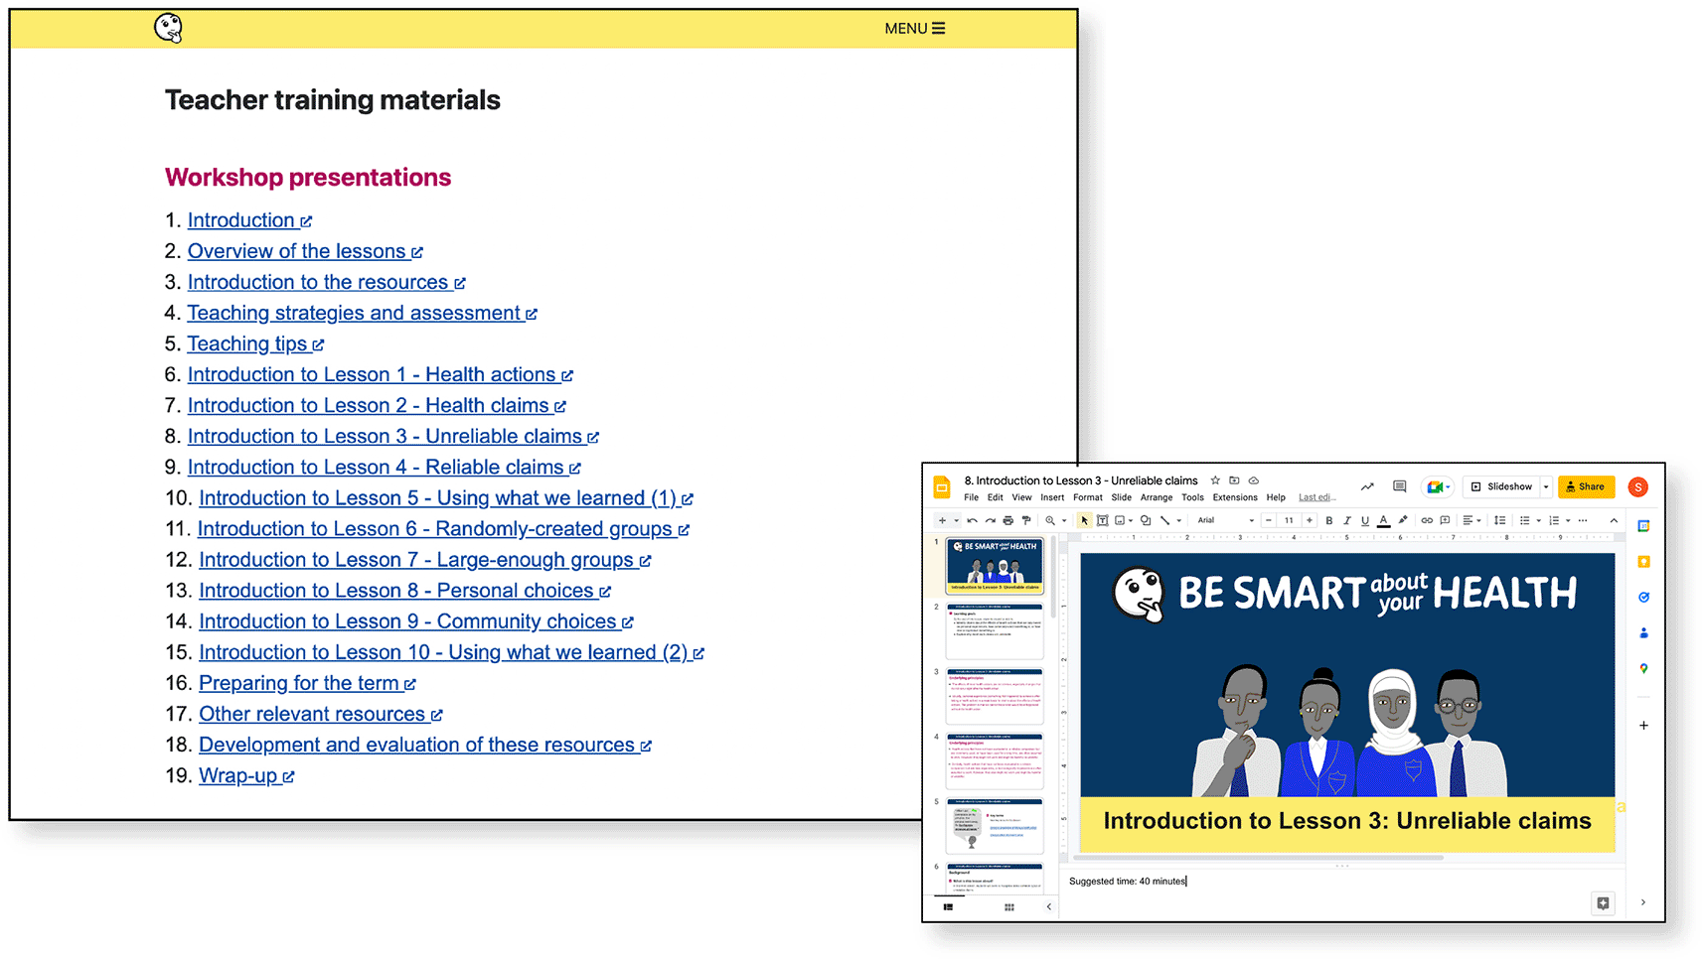1702x959 pixels.
Task: Decrease font size with minus button
Action: [x=1269, y=520]
